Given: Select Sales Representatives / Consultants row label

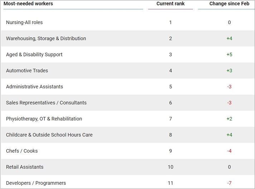Looking at the screenshot, I should click(x=46, y=103).
